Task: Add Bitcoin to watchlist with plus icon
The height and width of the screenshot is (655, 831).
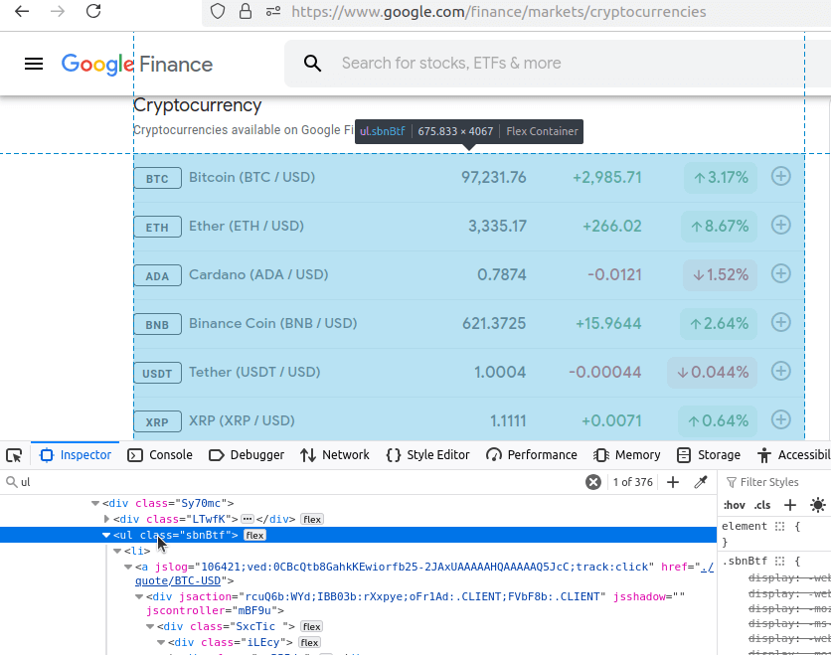Action: point(781,177)
